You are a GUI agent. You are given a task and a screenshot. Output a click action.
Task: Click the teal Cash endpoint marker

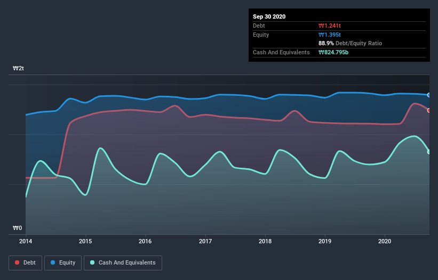(429, 152)
